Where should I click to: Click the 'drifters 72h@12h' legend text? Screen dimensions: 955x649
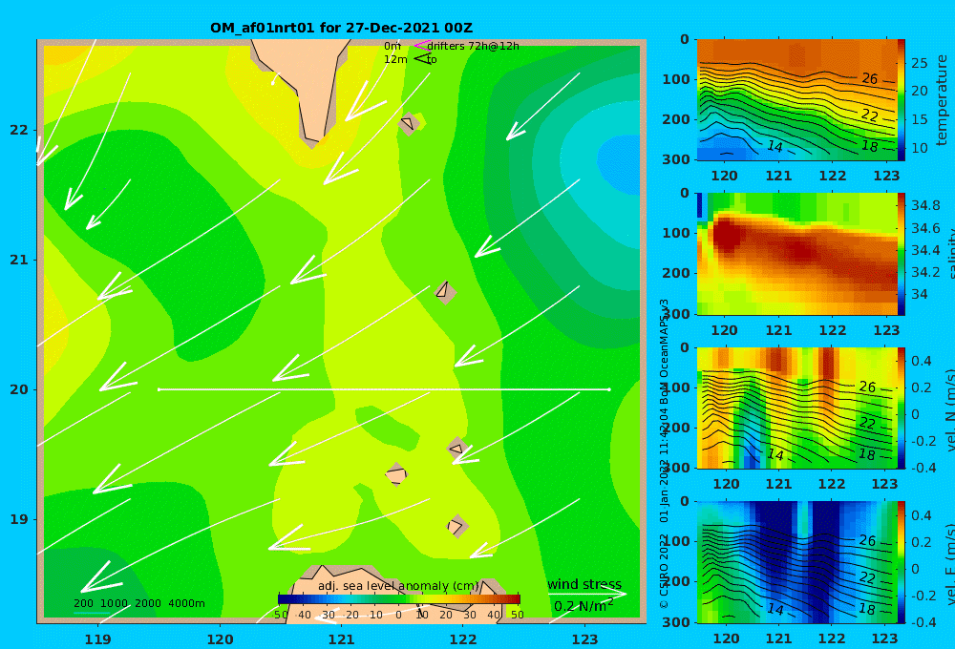coord(473,46)
